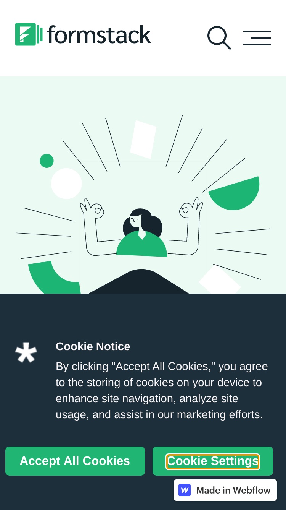Click the white asterisk cookie icon
Screen dimensions: 286x510
[26, 353]
